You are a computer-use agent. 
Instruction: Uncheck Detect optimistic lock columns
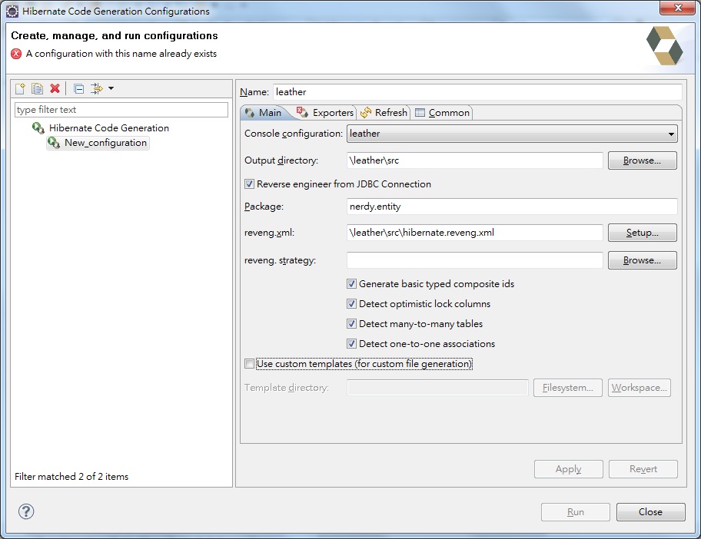351,304
